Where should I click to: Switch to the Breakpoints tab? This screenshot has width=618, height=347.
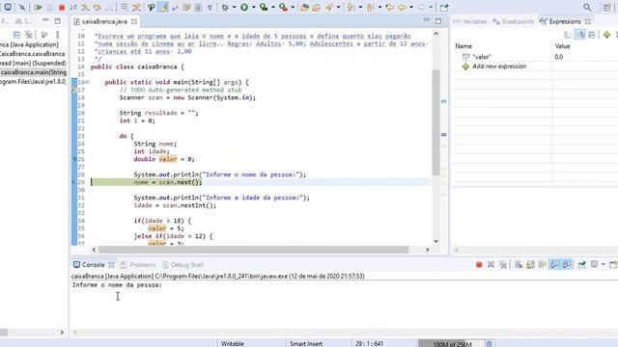(x=514, y=21)
